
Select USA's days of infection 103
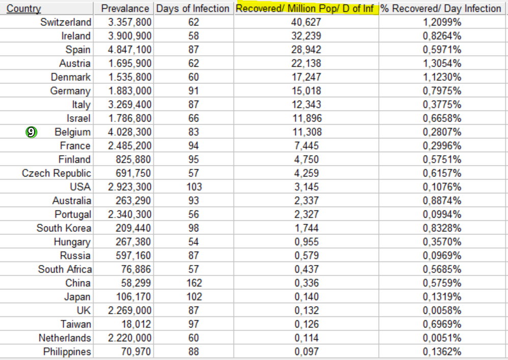pos(194,187)
